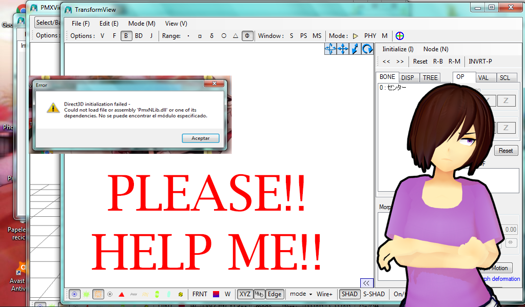The image size is (525, 307).
Task: Click the blue circle icon in bottom toolbar
Action: point(74,294)
